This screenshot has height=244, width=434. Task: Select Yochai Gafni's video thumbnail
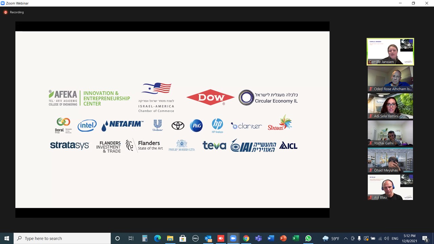pos(390,133)
